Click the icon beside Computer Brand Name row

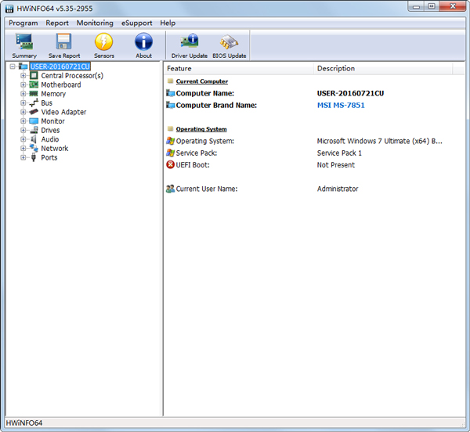point(170,105)
